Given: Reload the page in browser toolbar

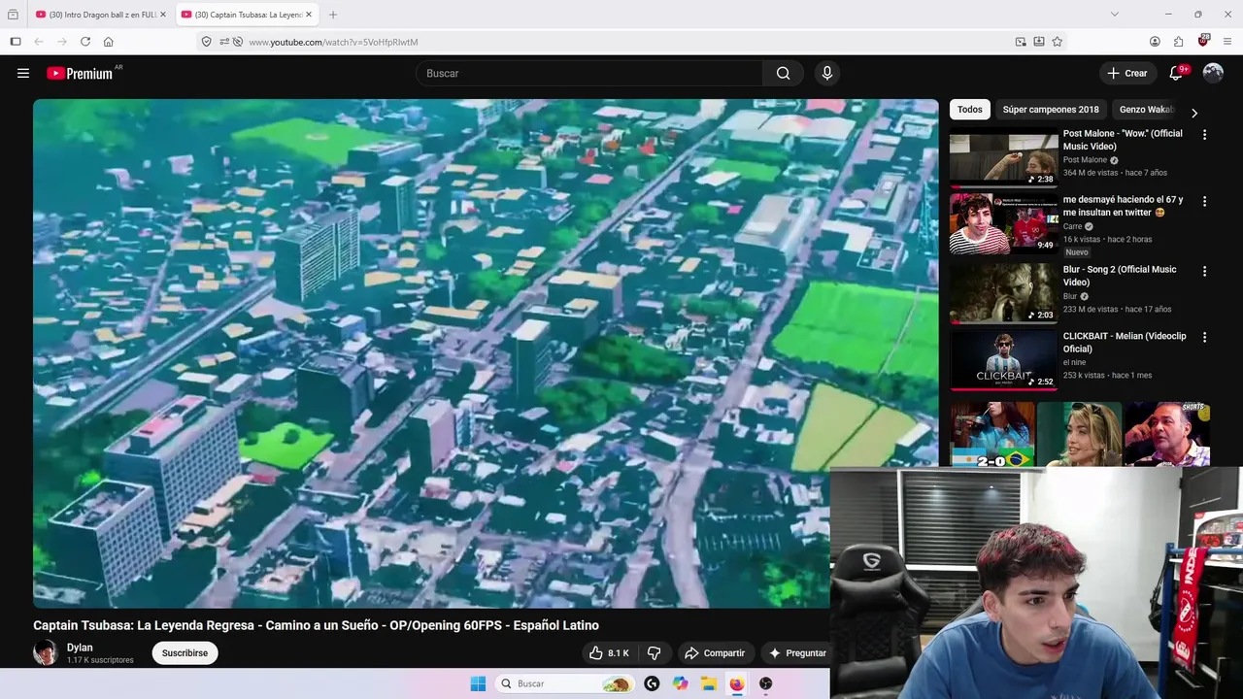Looking at the screenshot, I should click(x=85, y=42).
